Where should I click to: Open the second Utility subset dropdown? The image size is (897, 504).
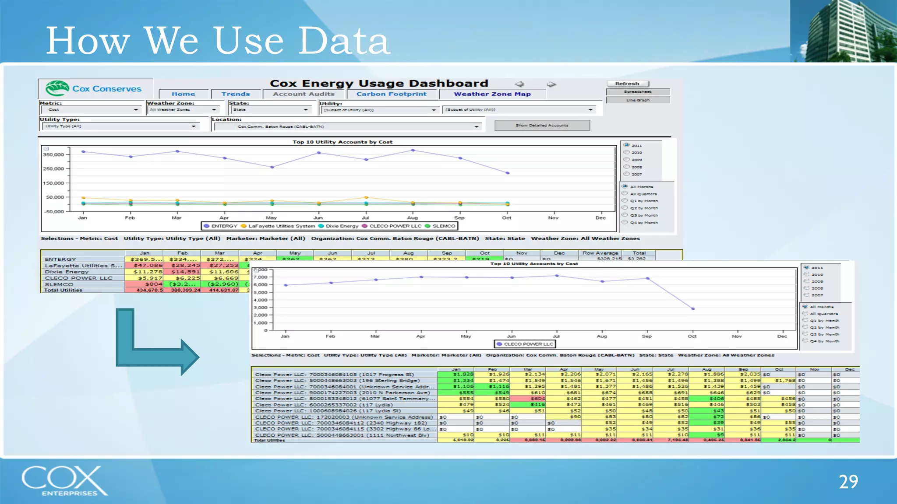click(519, 110)
